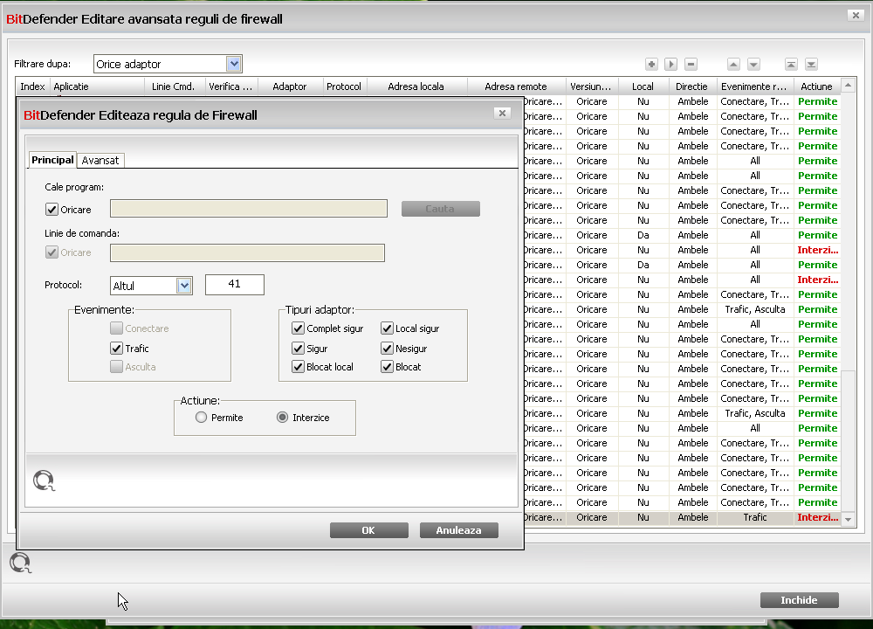Click the Local column header
This screenshot has width=873, height=629.
point(643,86)
